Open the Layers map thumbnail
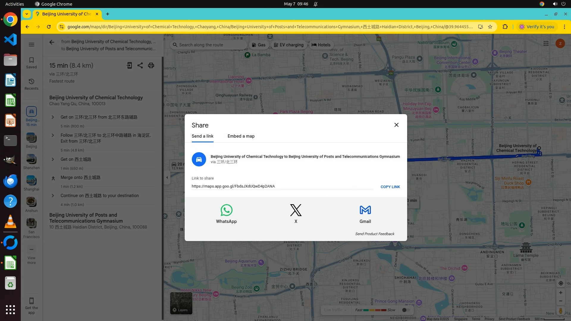571x321 pixels. click(x=181, y=303)
